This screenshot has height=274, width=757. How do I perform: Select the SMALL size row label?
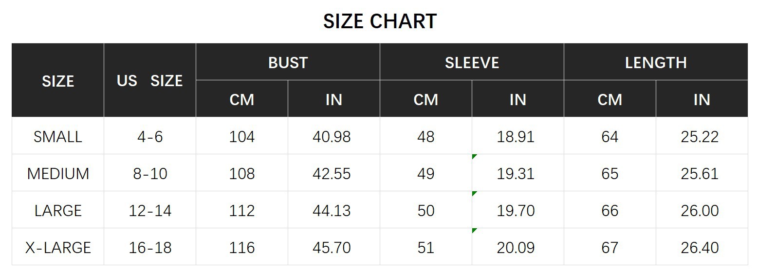point(58,136)
